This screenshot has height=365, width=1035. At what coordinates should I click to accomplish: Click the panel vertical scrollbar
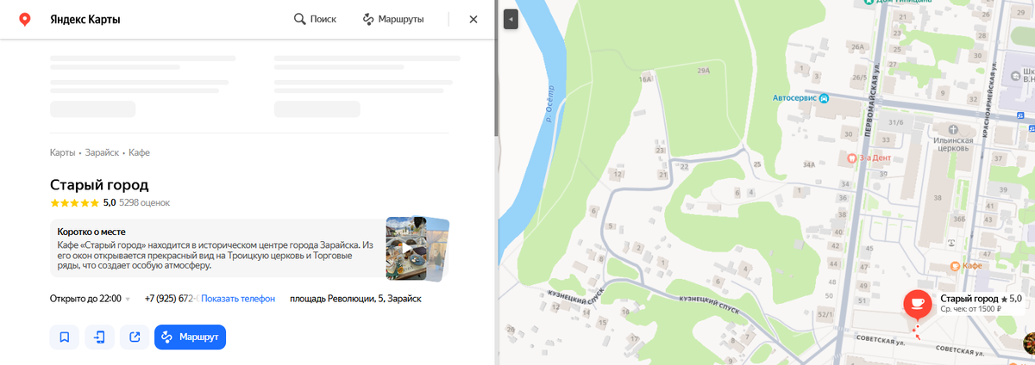496,69
